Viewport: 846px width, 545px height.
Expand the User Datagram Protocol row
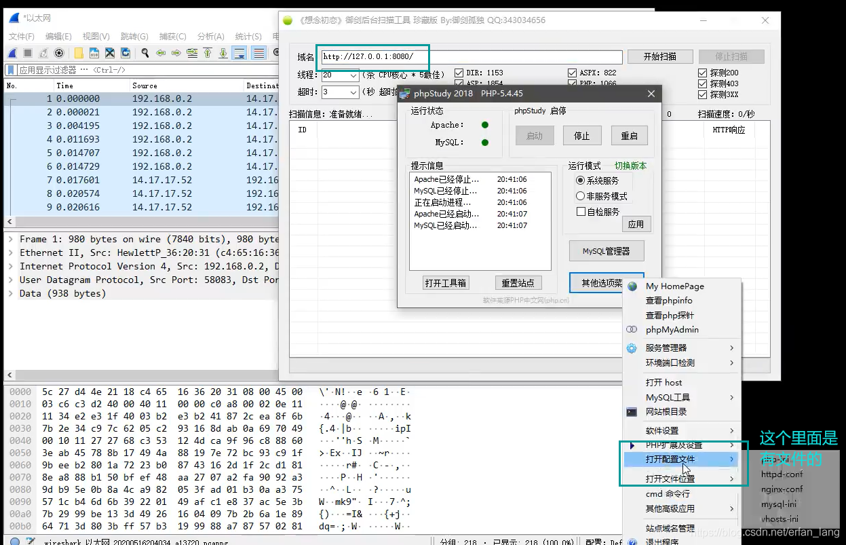click(11, 280)
